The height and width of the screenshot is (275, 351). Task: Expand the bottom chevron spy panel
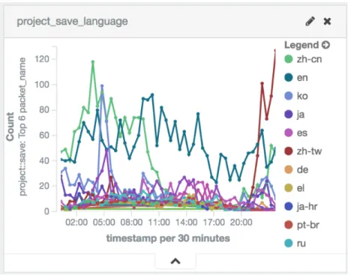point(175,262)
